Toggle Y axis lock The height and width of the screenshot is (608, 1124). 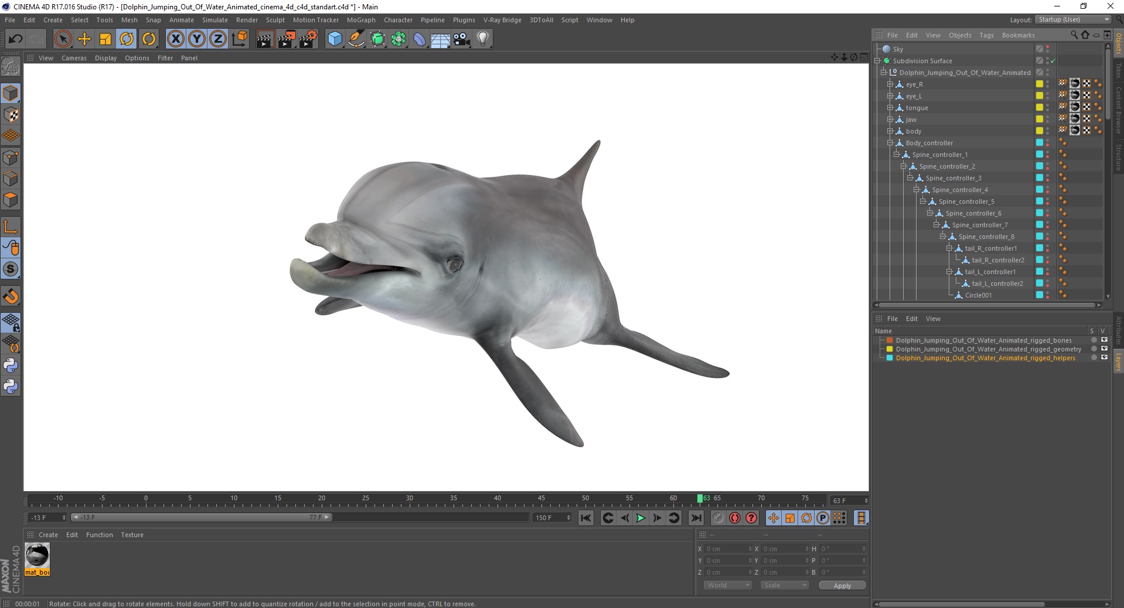pyautogui.click(x=197, y=39)
